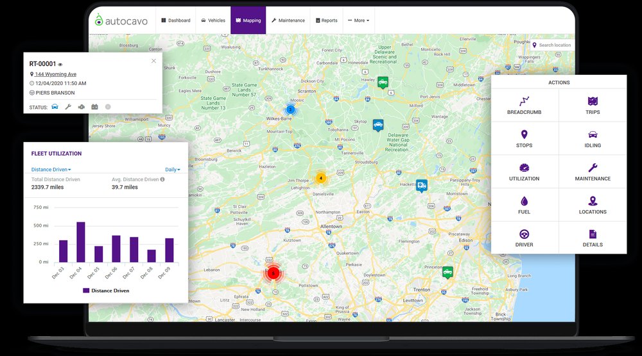Click the 12/04/2020 11:50 AM timestamp
This screenshot has width=642, height=356.
coord(60,83)
